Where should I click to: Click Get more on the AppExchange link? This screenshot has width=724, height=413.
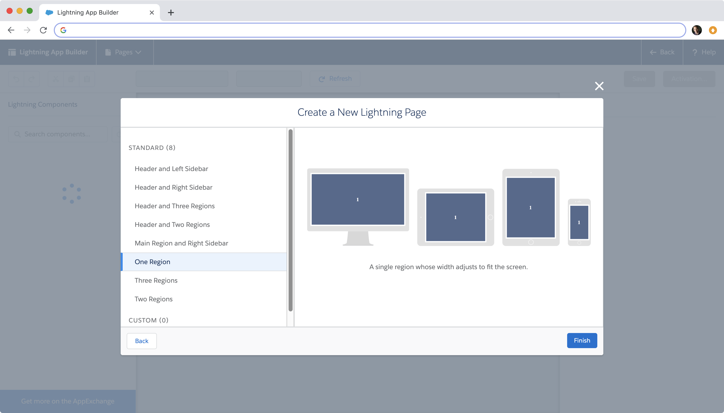click(x=68, y=401)
